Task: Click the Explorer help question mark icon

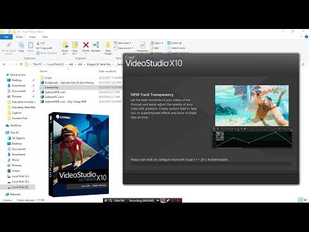Action: point(306,37)
